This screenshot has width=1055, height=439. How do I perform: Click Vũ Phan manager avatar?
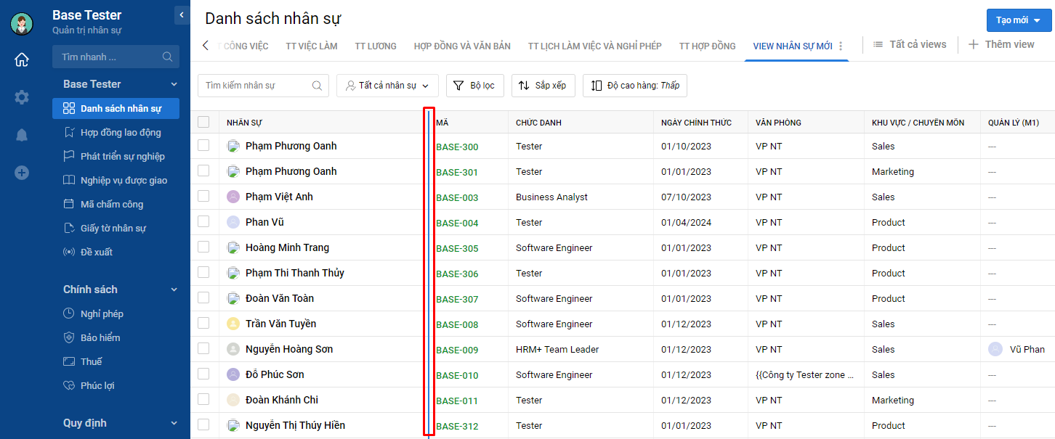995,349
